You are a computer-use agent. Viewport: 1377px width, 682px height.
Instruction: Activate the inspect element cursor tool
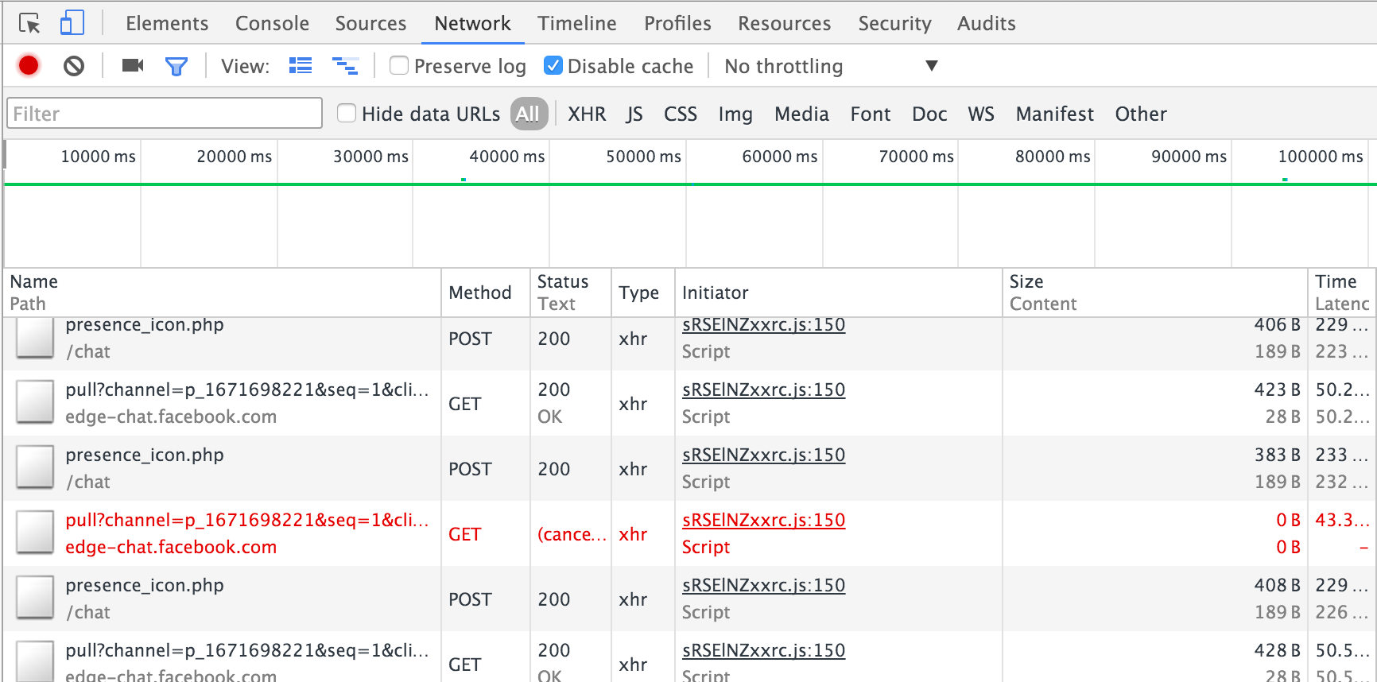[x=29, y=24]
